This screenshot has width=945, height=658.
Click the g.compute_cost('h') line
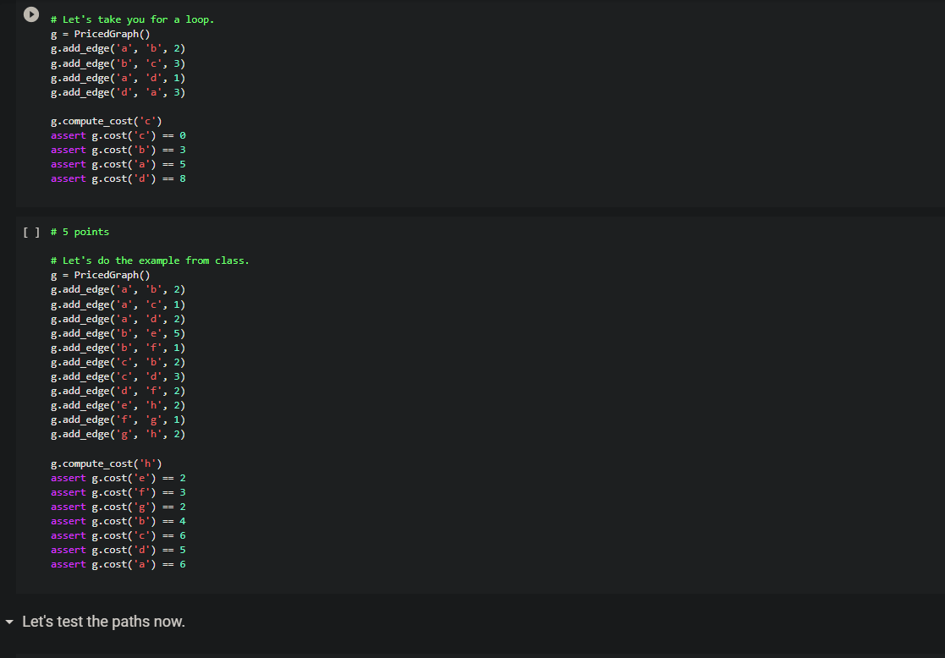tap(106, 463)
